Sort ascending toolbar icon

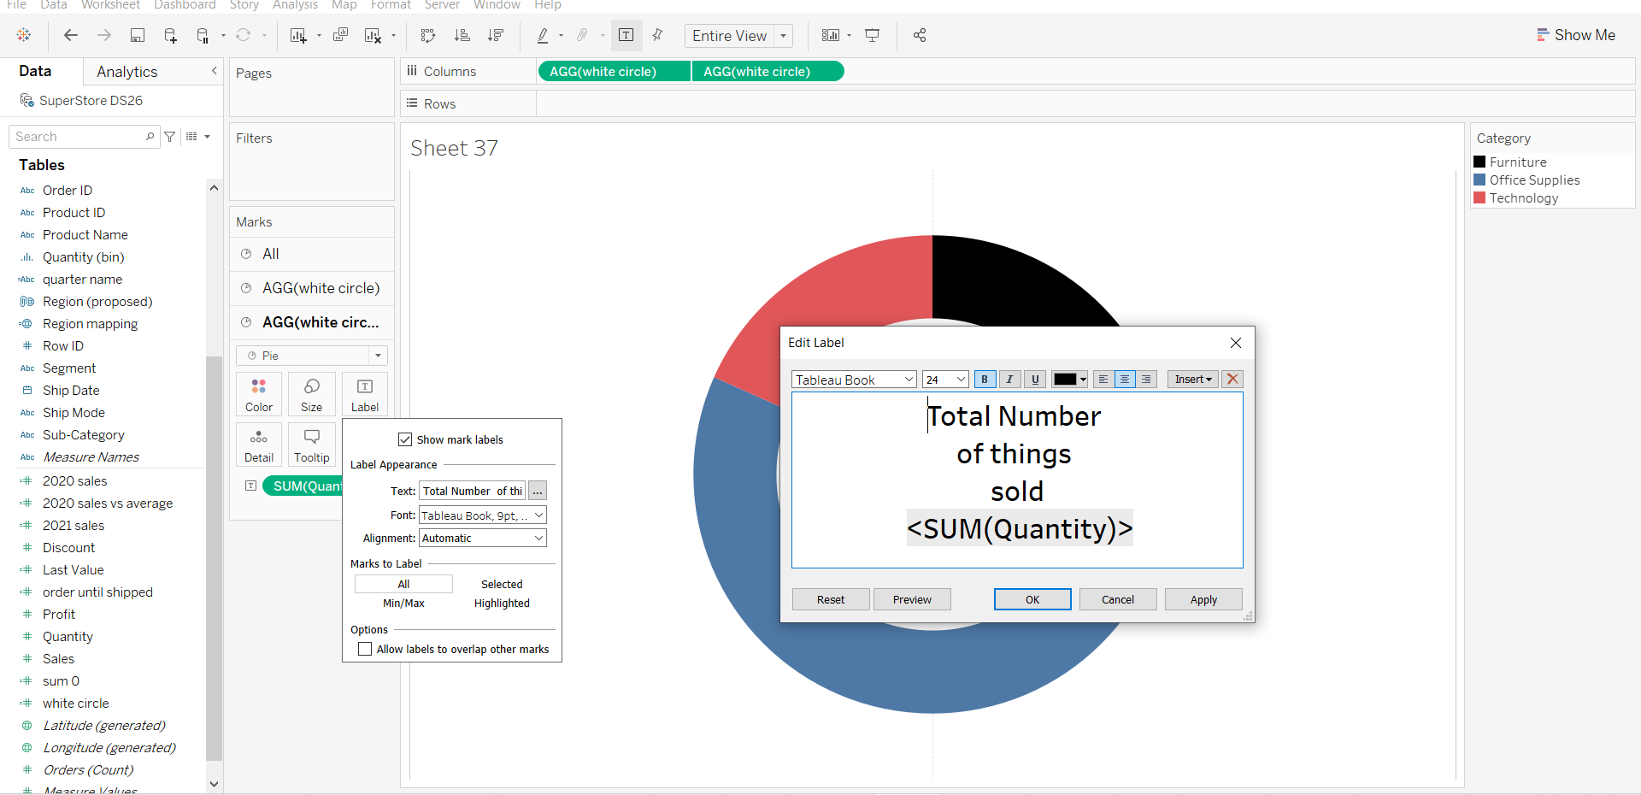(462, 35)
